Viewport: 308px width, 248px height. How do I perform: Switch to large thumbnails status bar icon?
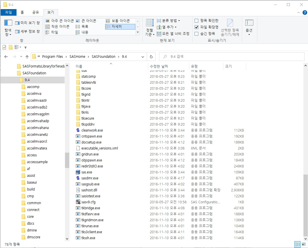tap(304, 244)
